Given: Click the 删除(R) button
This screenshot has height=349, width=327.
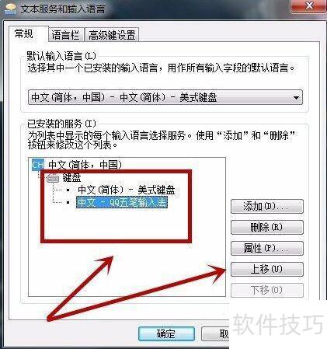Looking at the screenshot, I should point(266,227).
